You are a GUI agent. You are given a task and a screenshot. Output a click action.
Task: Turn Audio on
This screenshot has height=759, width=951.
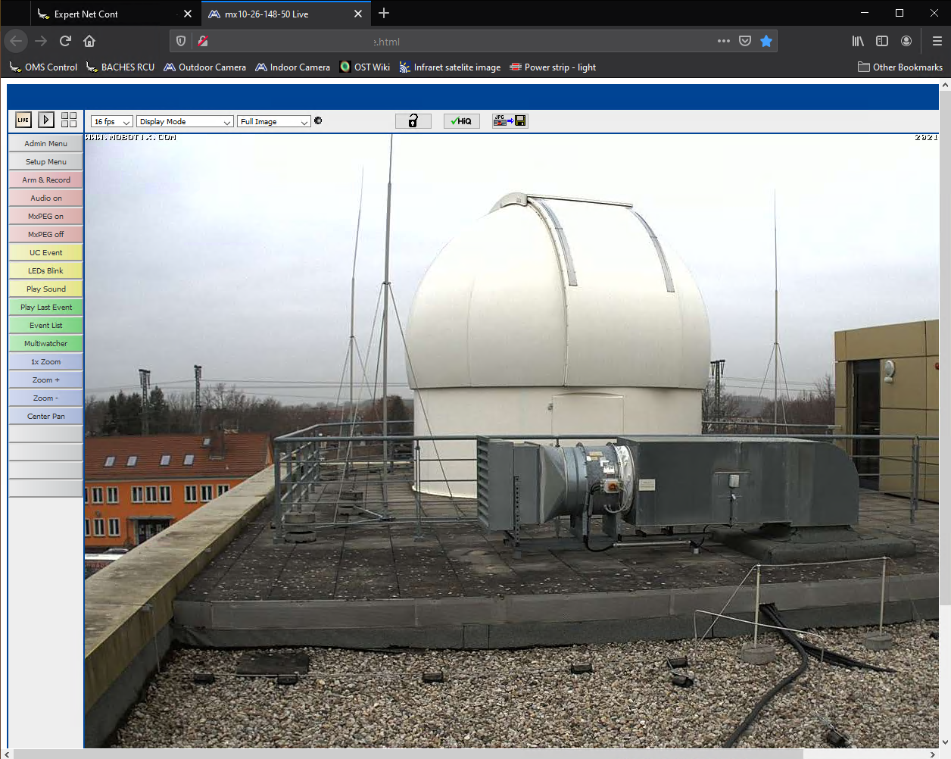tap(45, 198)
